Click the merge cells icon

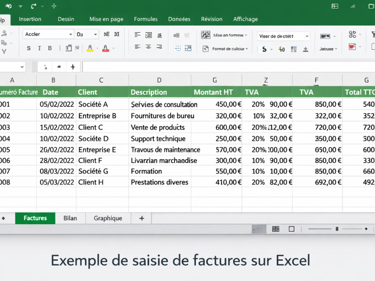(x=188, y=48)
